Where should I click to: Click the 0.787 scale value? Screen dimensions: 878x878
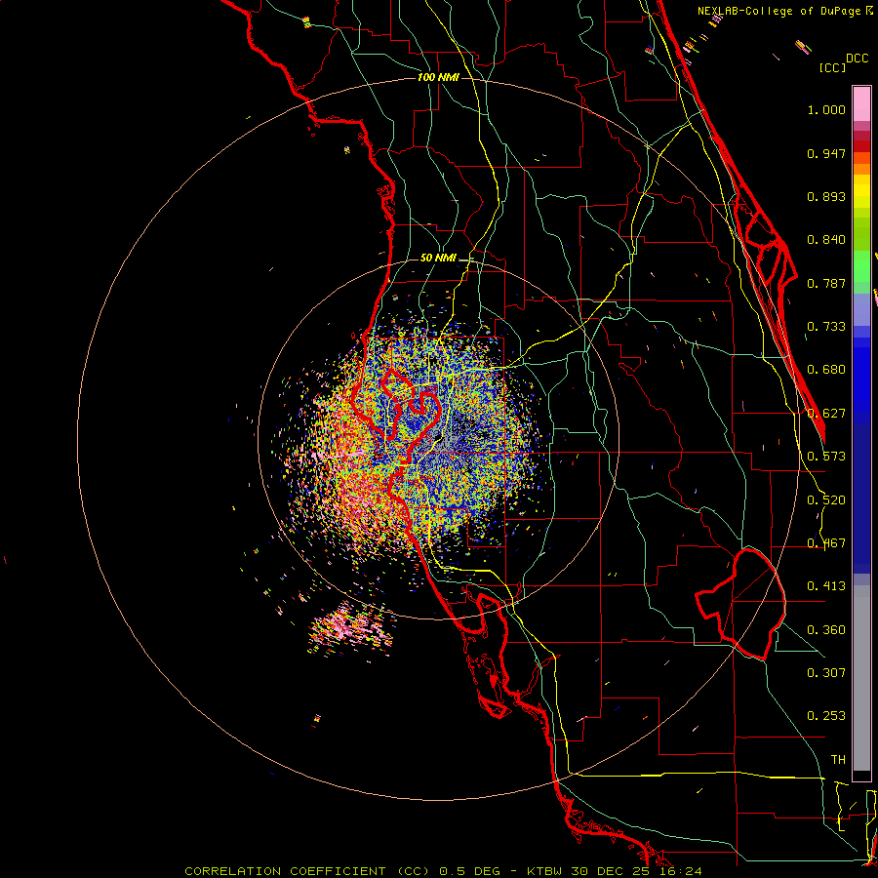coord(826,283)
